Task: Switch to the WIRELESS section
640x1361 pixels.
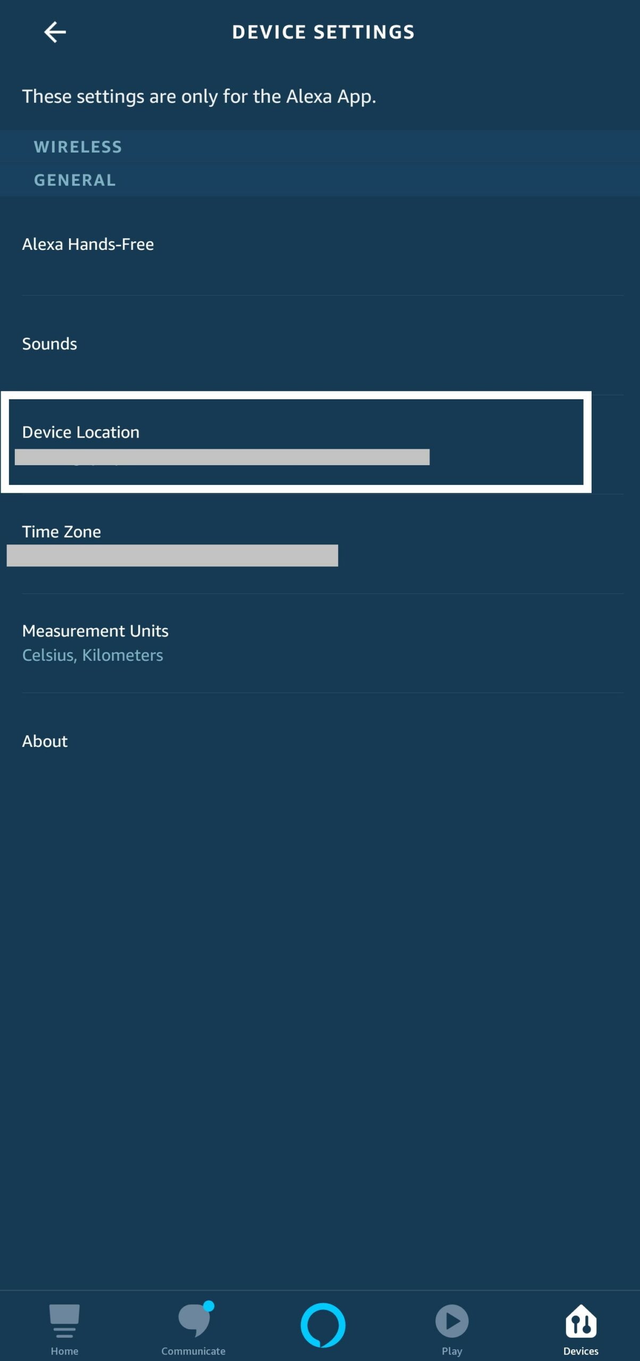Action: coord(78,147)
